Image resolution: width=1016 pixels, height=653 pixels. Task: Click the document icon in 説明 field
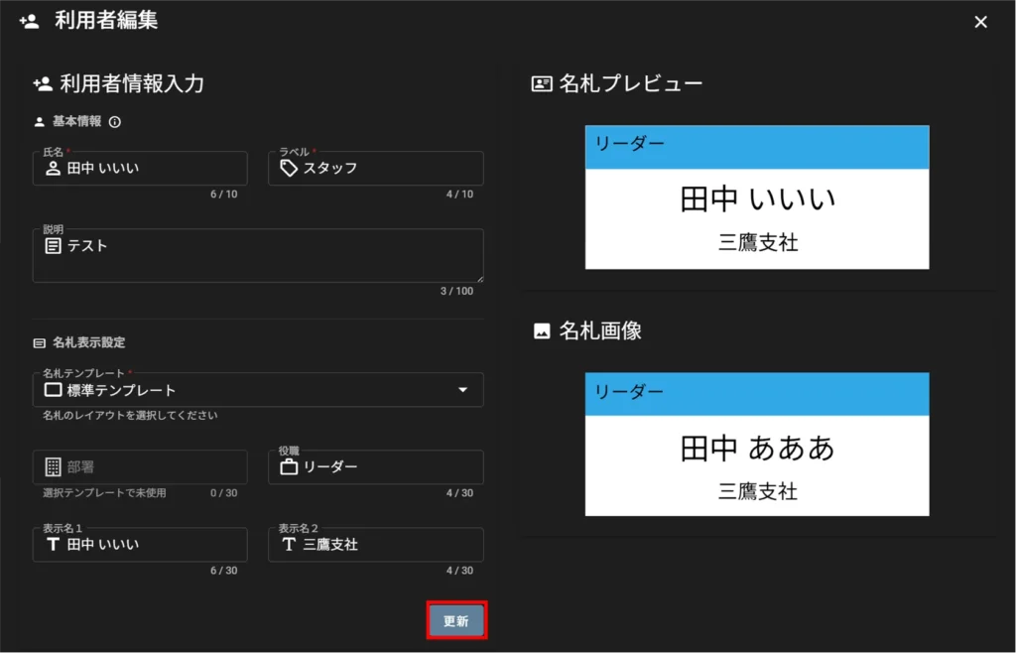(54, 246)
